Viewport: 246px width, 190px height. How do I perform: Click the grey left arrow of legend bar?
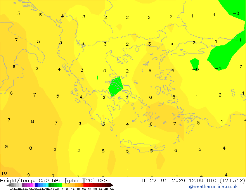coord(9,185)
